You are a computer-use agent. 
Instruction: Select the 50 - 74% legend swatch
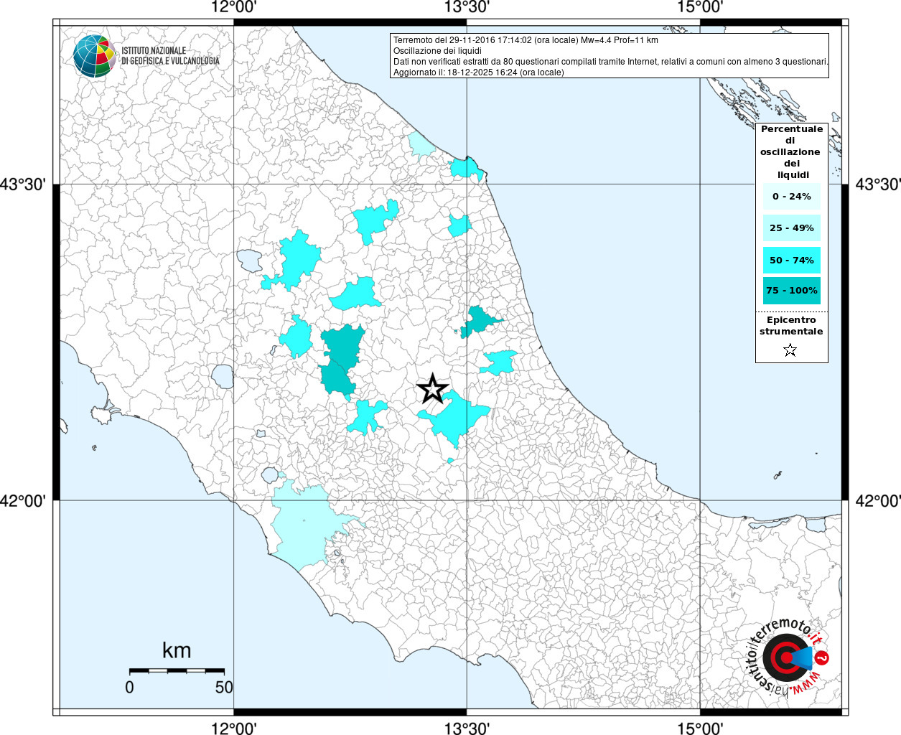(792, 260)
